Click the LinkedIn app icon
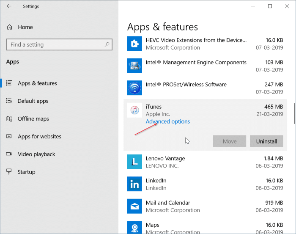 (134, 184)
